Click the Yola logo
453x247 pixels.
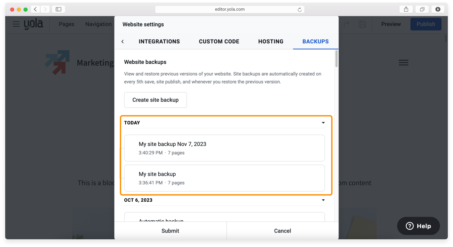[34, 24]
